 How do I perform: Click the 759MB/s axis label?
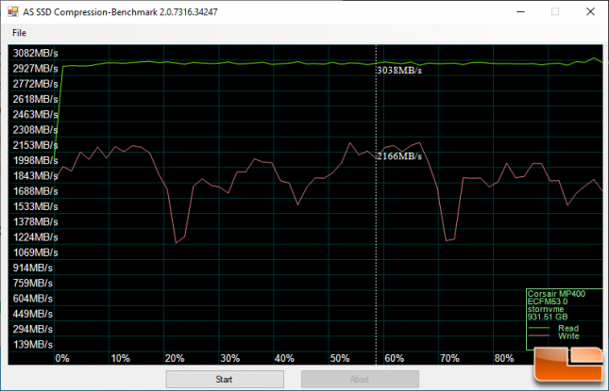click(33, 284)
